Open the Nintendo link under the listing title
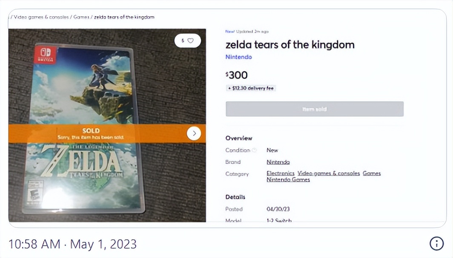Image resolution: width=453 pixels, height=258 pixels. click(x=238, y=56)
